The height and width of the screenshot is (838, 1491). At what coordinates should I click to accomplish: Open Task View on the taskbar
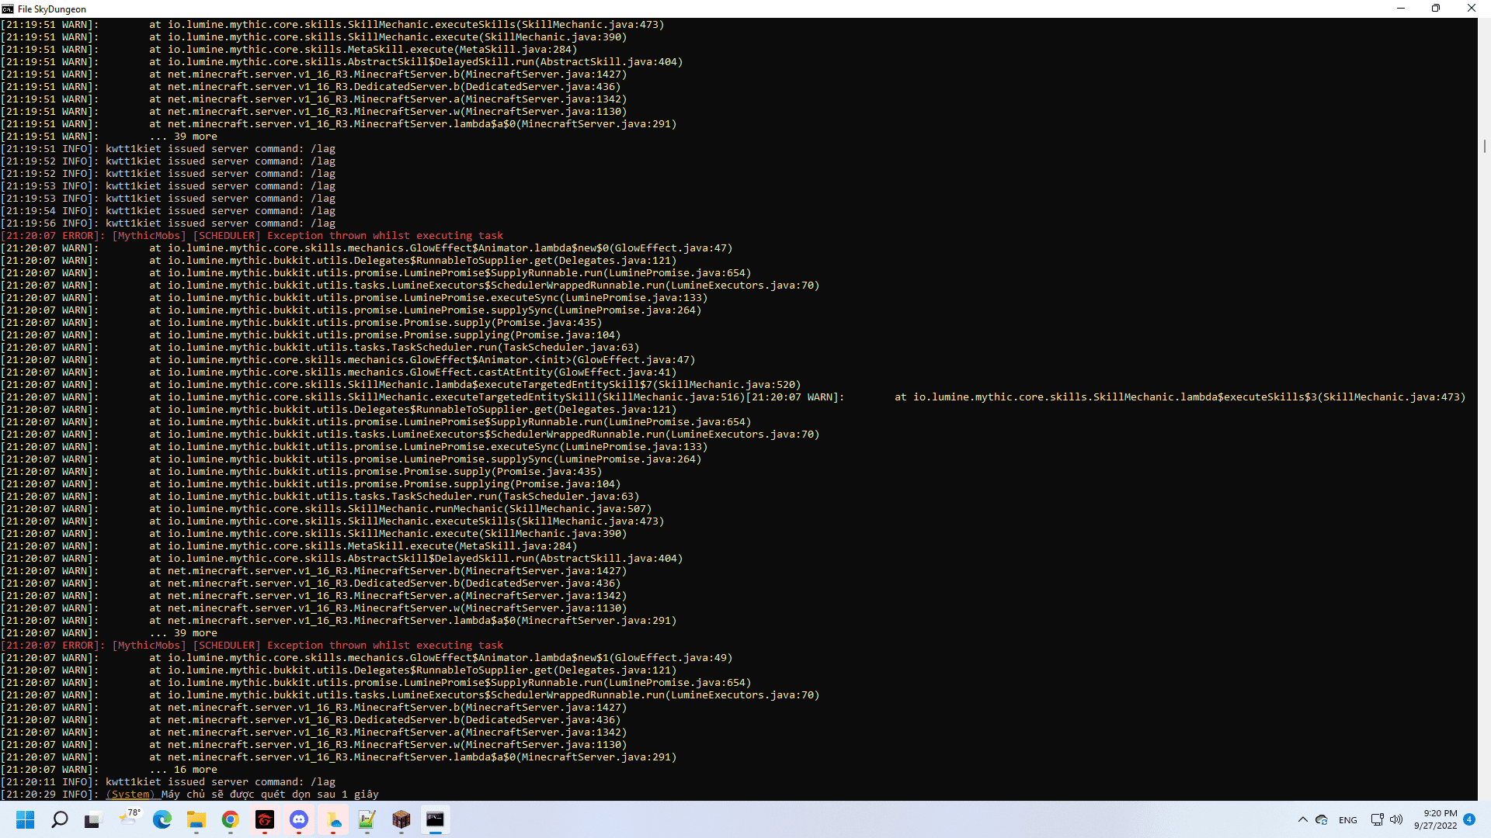point(93,819)
